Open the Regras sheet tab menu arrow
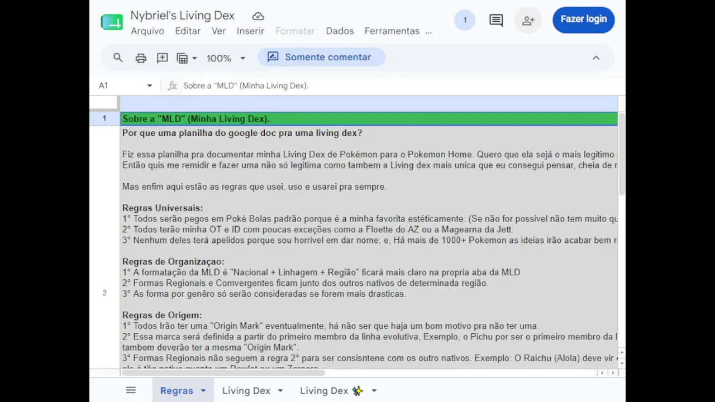The image size is (715, 402). (203, 391)
